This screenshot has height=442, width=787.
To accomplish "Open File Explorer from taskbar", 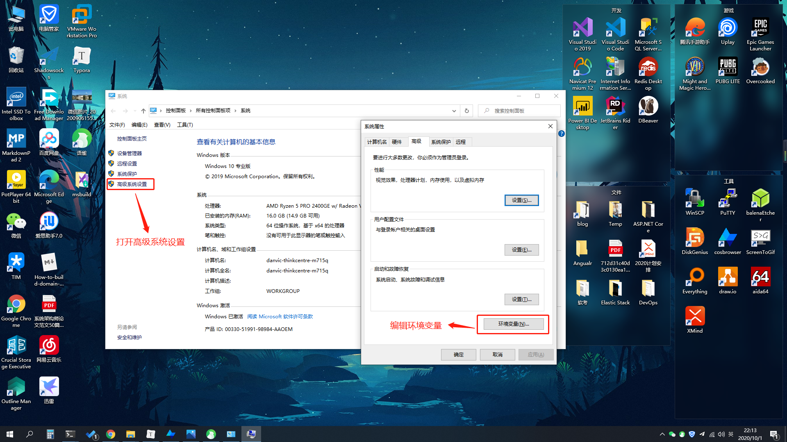I will point(130,434).
